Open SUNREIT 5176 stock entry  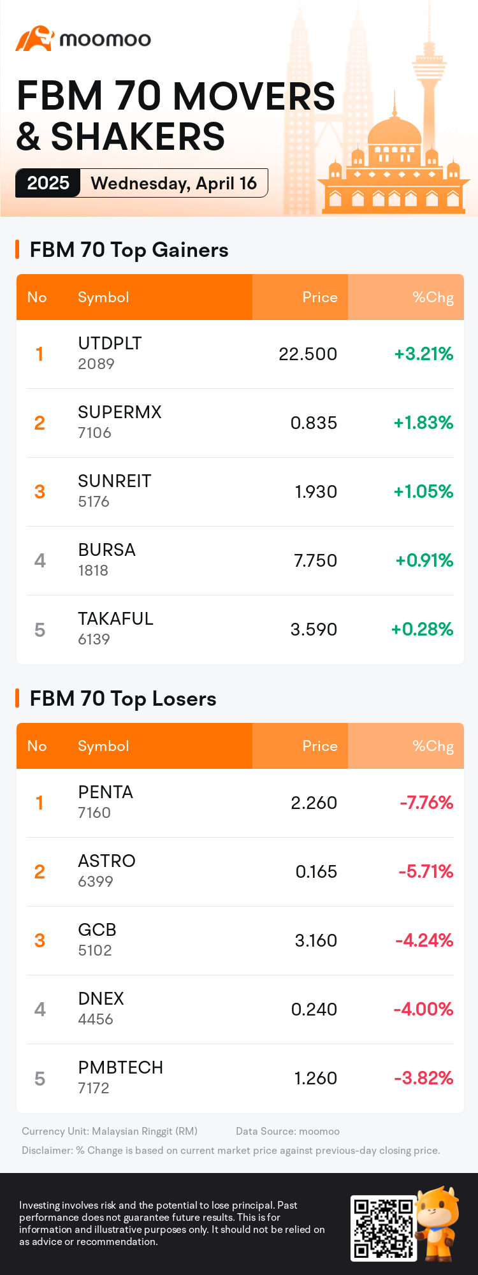click(240, 492)
